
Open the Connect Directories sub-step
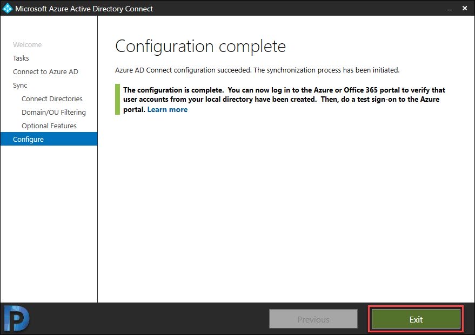click(x=52, y=98)
